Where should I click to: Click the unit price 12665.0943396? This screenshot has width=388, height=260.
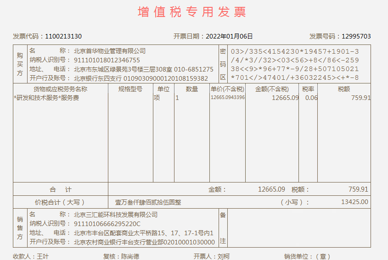click(227, 98)
